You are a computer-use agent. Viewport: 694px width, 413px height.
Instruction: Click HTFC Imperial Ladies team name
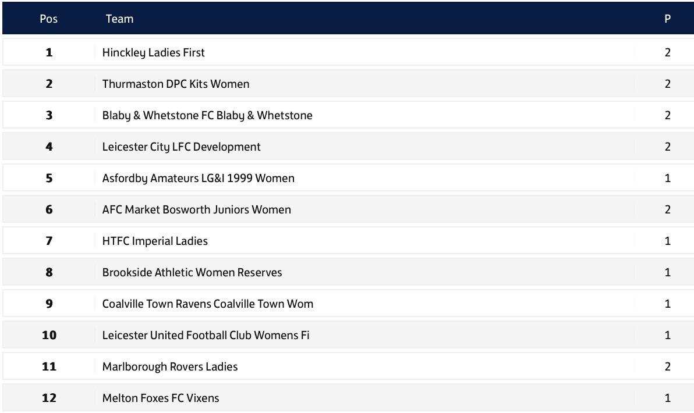tap(155, 241)
